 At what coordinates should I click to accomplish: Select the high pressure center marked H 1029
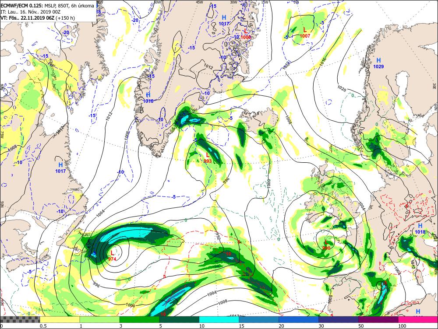click(378, 63)
